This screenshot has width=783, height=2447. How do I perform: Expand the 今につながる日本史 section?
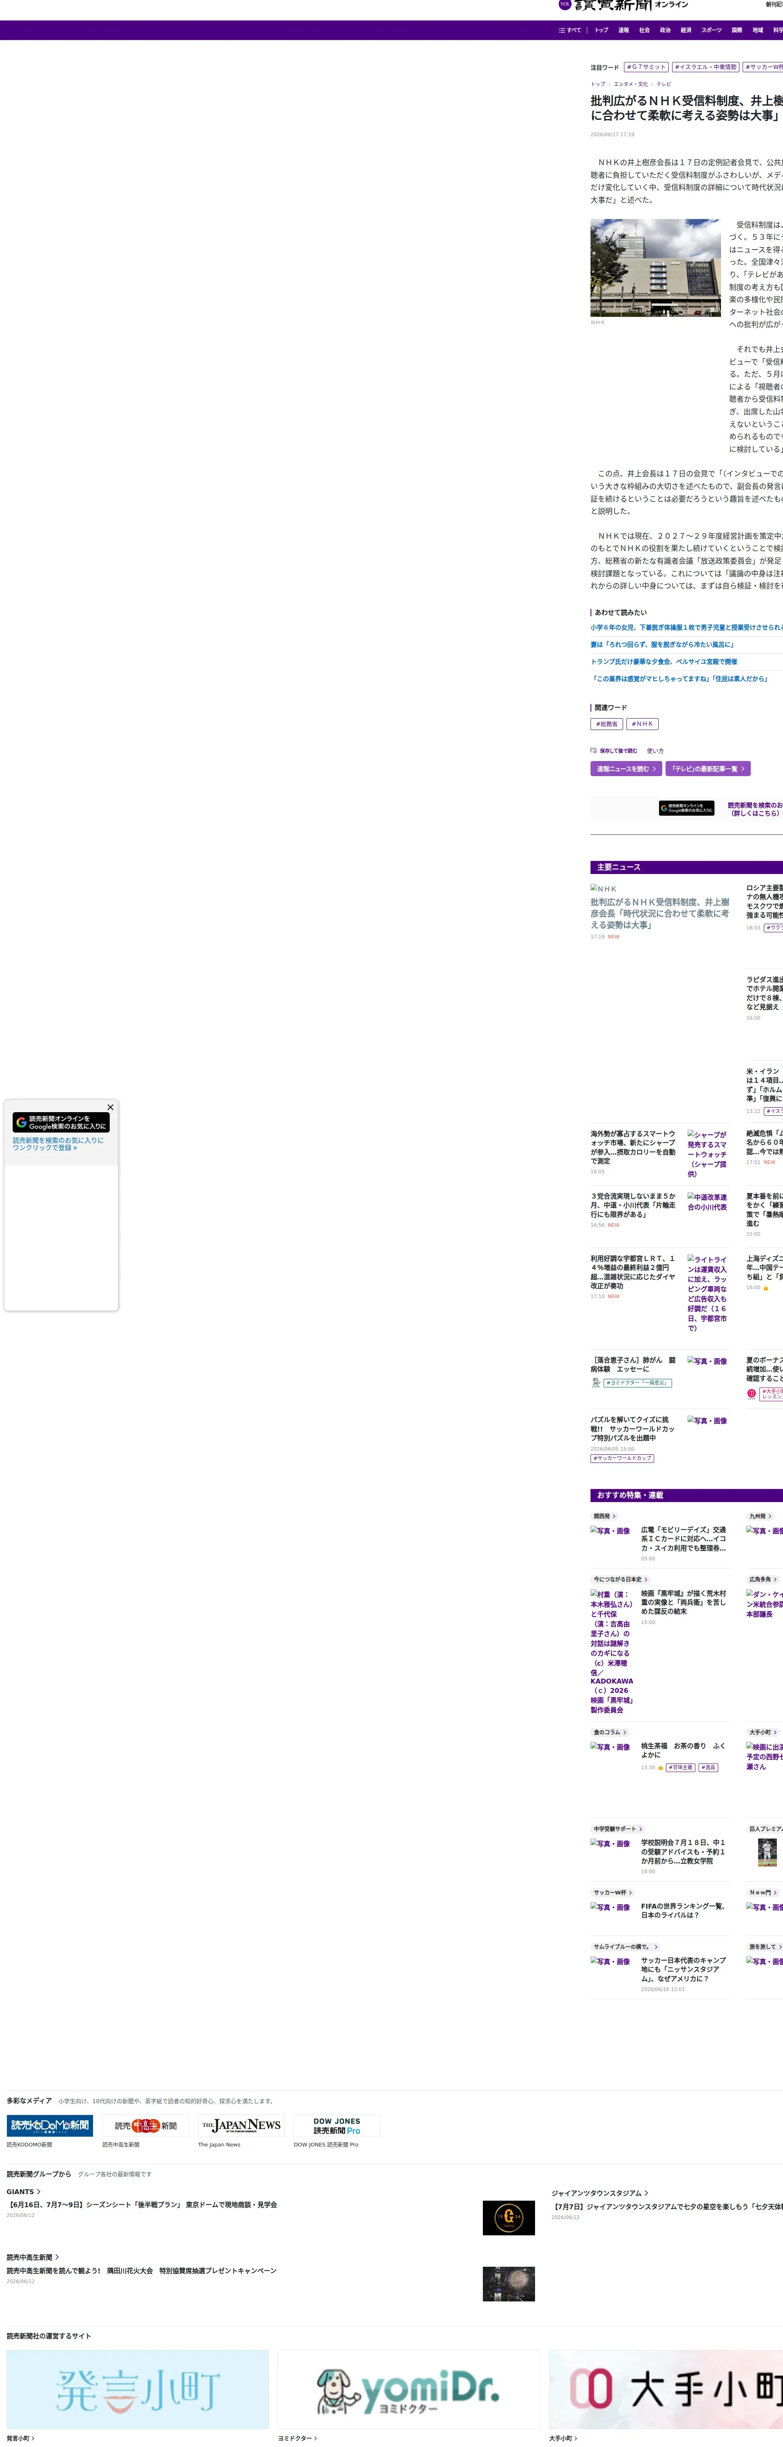pos(621,1580)
